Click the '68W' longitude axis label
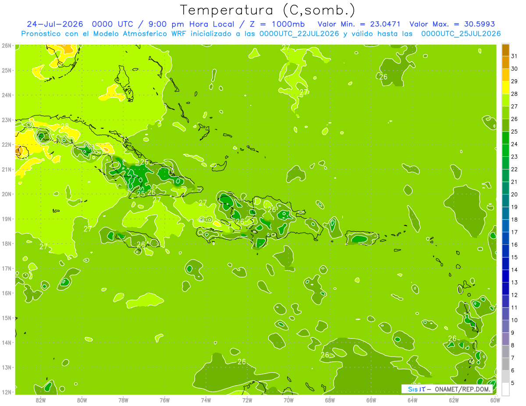 pyautogui.click(x=330, y=400)
